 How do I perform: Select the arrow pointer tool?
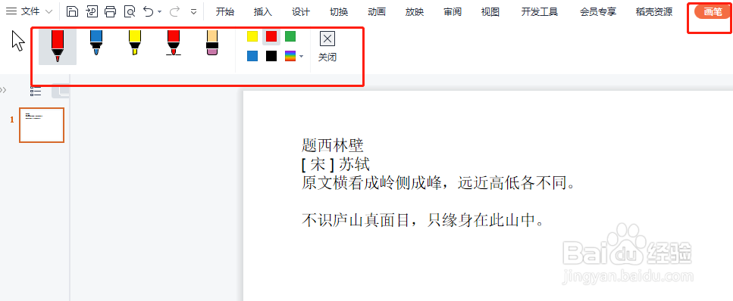coord(17,41)
